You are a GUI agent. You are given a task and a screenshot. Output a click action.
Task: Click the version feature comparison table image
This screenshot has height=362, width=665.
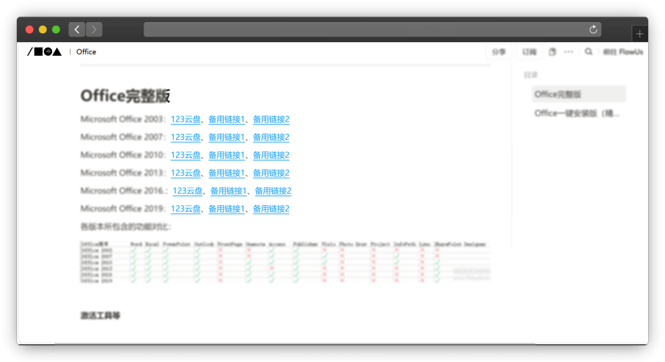click(284, 262)
